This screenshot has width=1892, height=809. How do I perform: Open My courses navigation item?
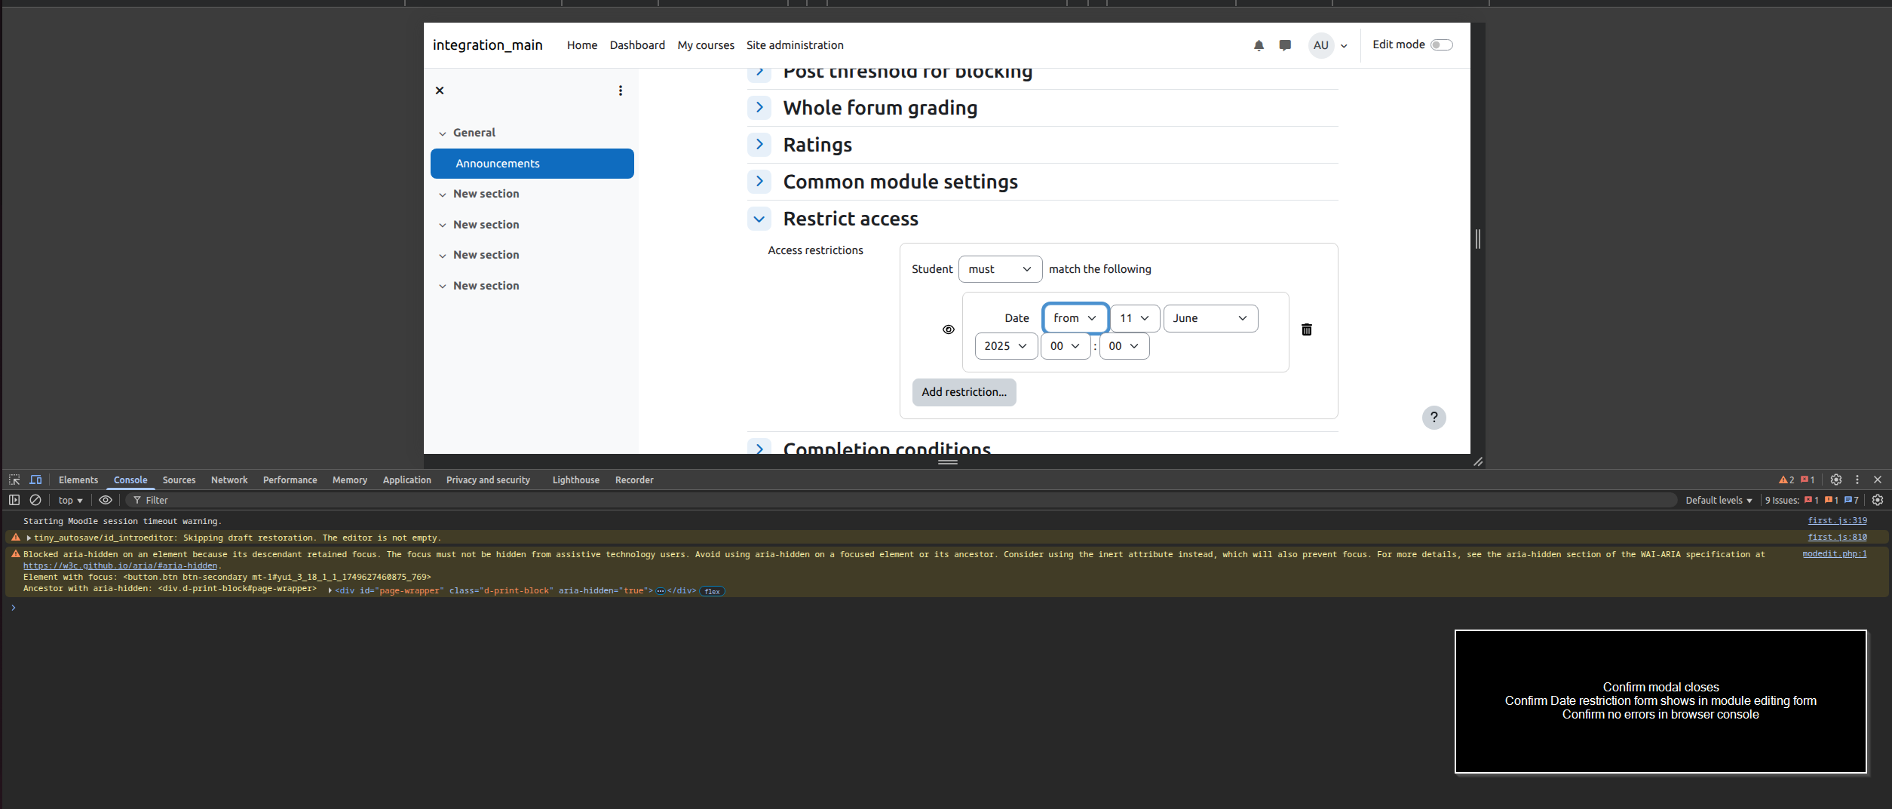pos(706,45)
